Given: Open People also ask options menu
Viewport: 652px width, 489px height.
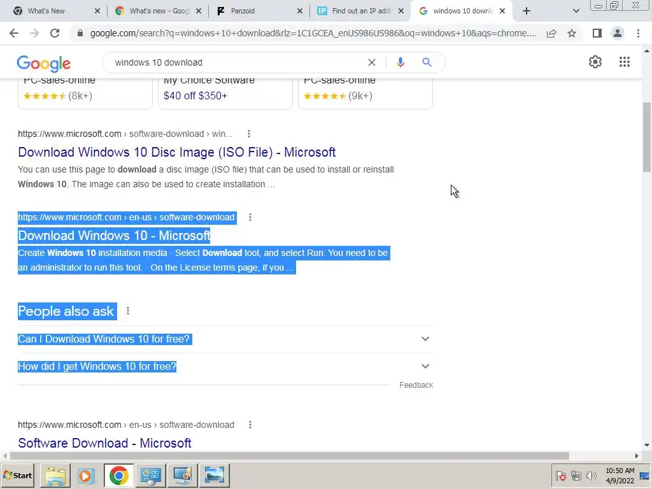Looking at the screenshot, I should pyautogui.click(x=127, y=311).
